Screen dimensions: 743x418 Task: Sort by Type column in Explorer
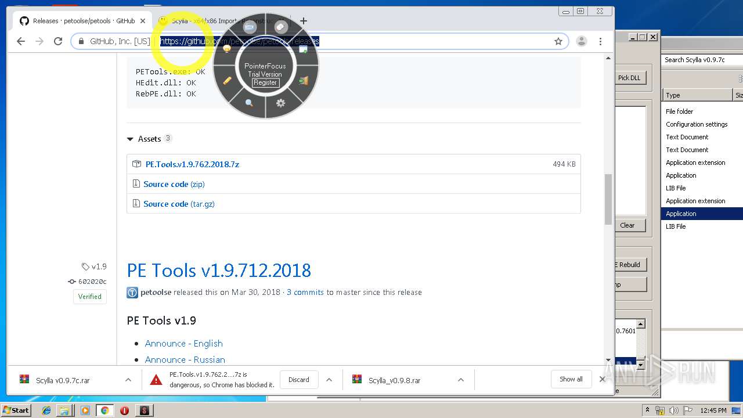coord(697,95)
